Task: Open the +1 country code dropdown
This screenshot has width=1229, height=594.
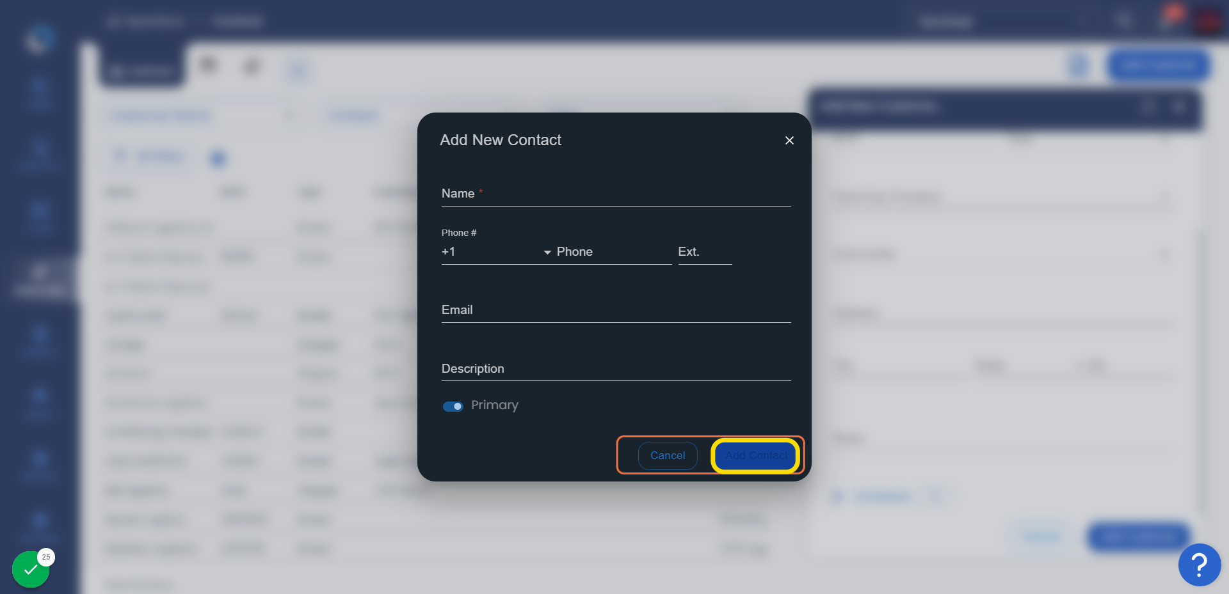Action: pos(496,252)
